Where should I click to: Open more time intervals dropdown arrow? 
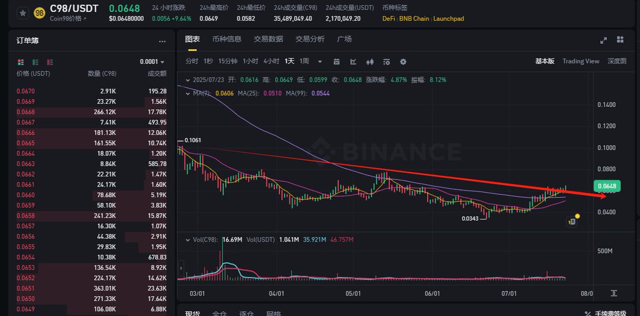(x=320, y=62)
